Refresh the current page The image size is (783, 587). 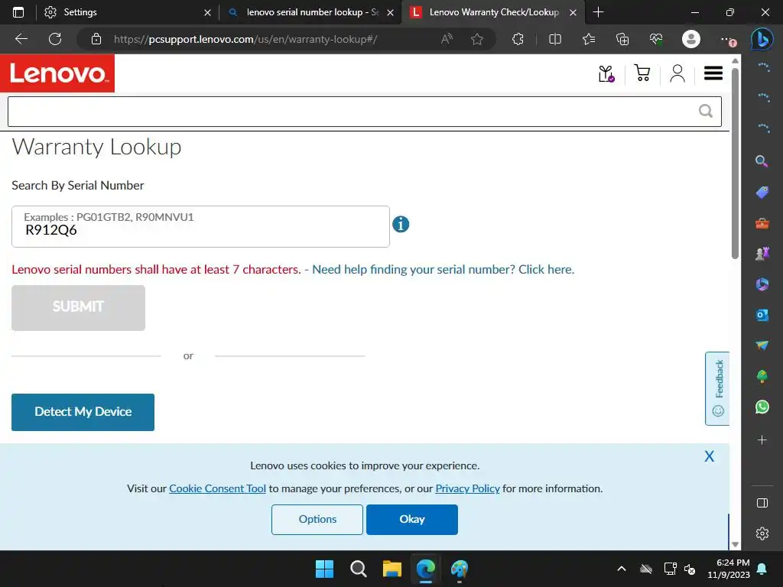(x=55, y=39)
